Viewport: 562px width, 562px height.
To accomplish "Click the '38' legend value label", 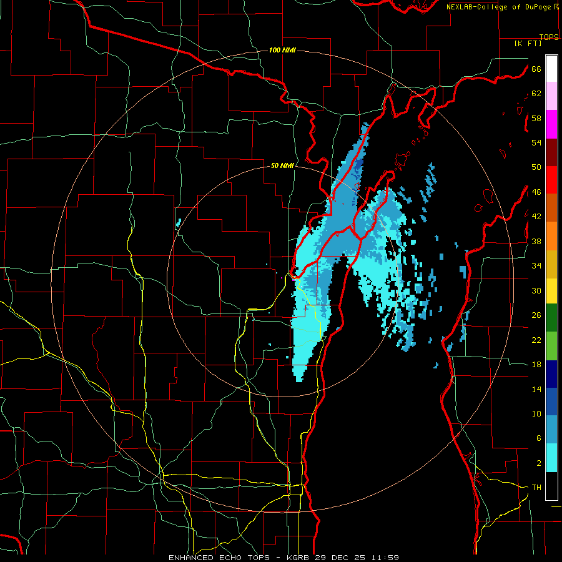I will pyautogui.click(x=536, y=241).
